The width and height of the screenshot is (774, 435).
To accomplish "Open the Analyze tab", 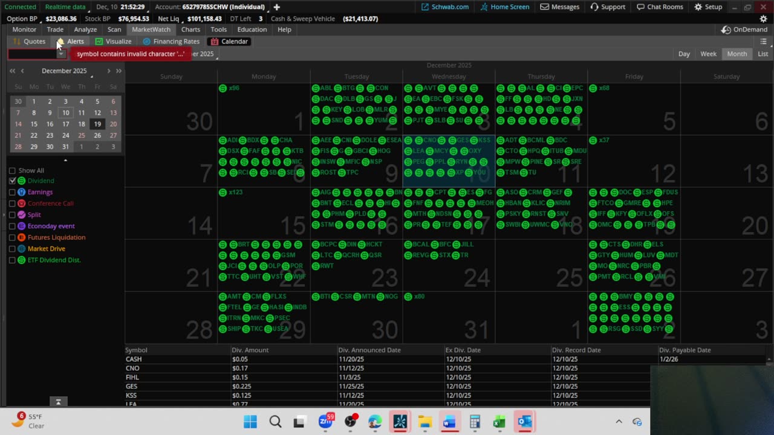I will point(85,30).
